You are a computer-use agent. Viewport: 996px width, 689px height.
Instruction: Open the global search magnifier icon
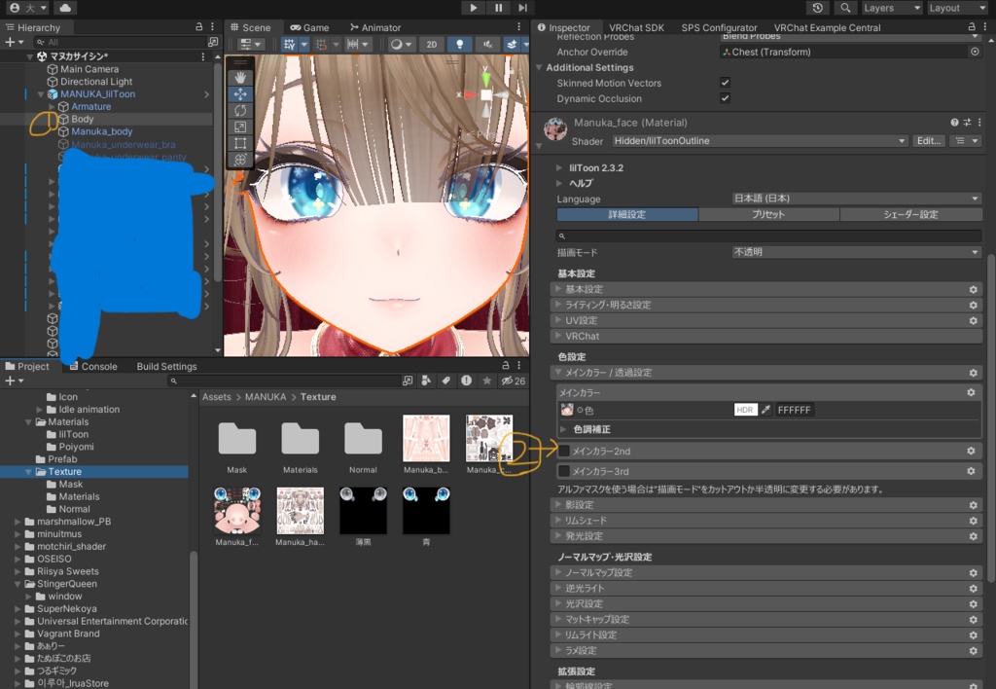845,8
